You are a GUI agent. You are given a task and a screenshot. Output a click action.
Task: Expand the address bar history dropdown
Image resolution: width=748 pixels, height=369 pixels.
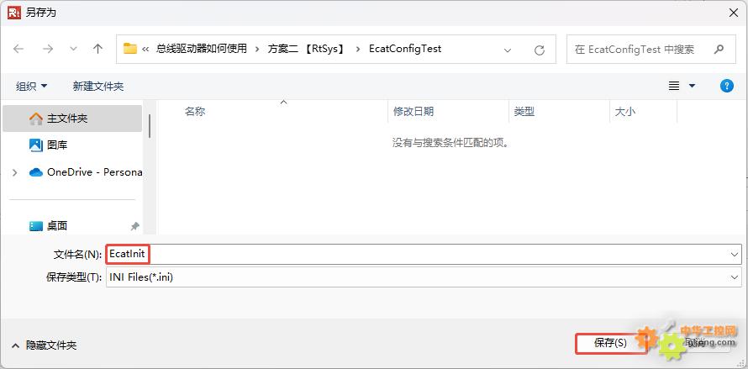point(508,50)
